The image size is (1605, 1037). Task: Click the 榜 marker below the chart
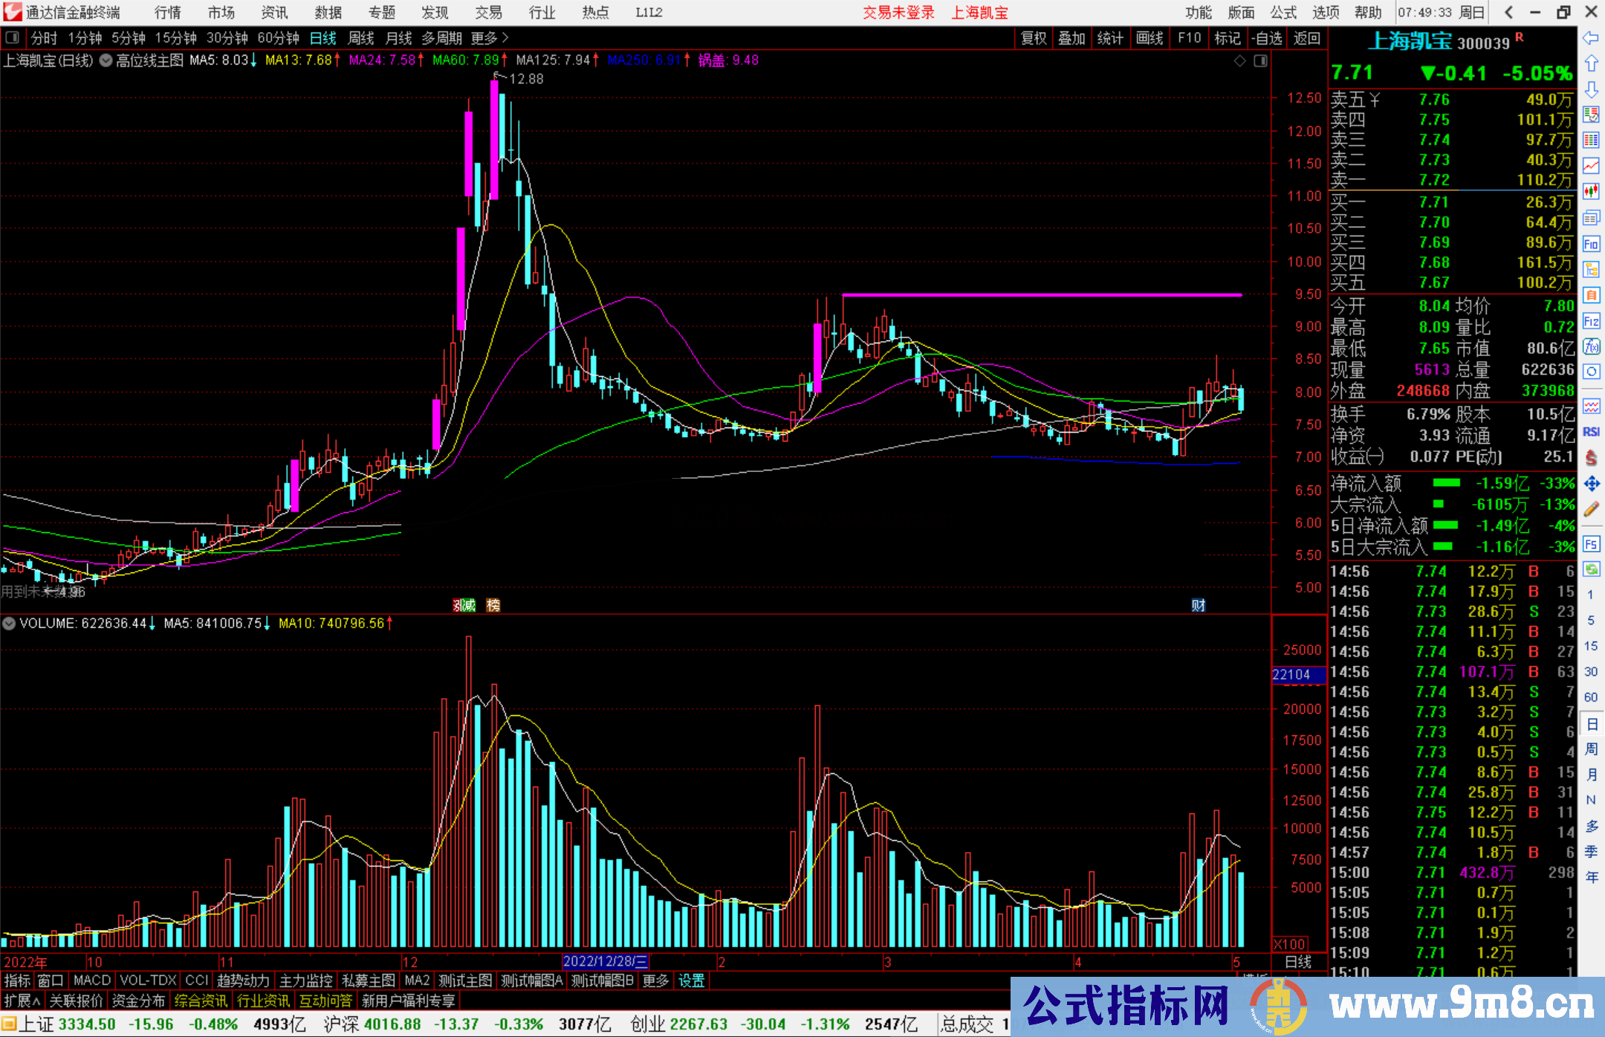[493, 605]
